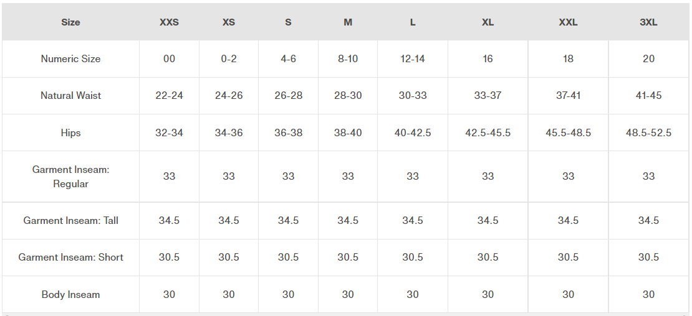Image resolution: width=692 pixels, height=316 pixels.
Task: Select the 48.5-52.5 hips cell
Action: pyautogui.click(x=648, y=133)
